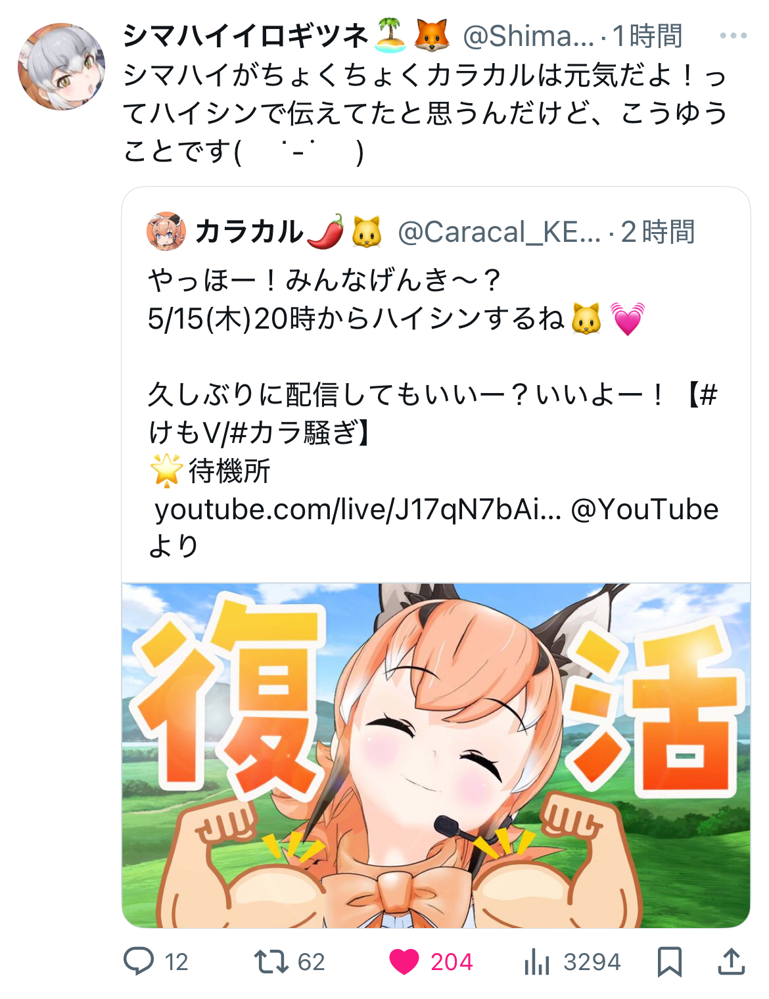Viewport: 769px width, 999px height.
Task: Open シマハイイロギツネ profile avatar
Action: (61, 66)
